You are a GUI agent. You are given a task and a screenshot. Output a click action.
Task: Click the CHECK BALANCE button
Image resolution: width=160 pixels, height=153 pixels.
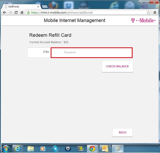click(117, 66)
